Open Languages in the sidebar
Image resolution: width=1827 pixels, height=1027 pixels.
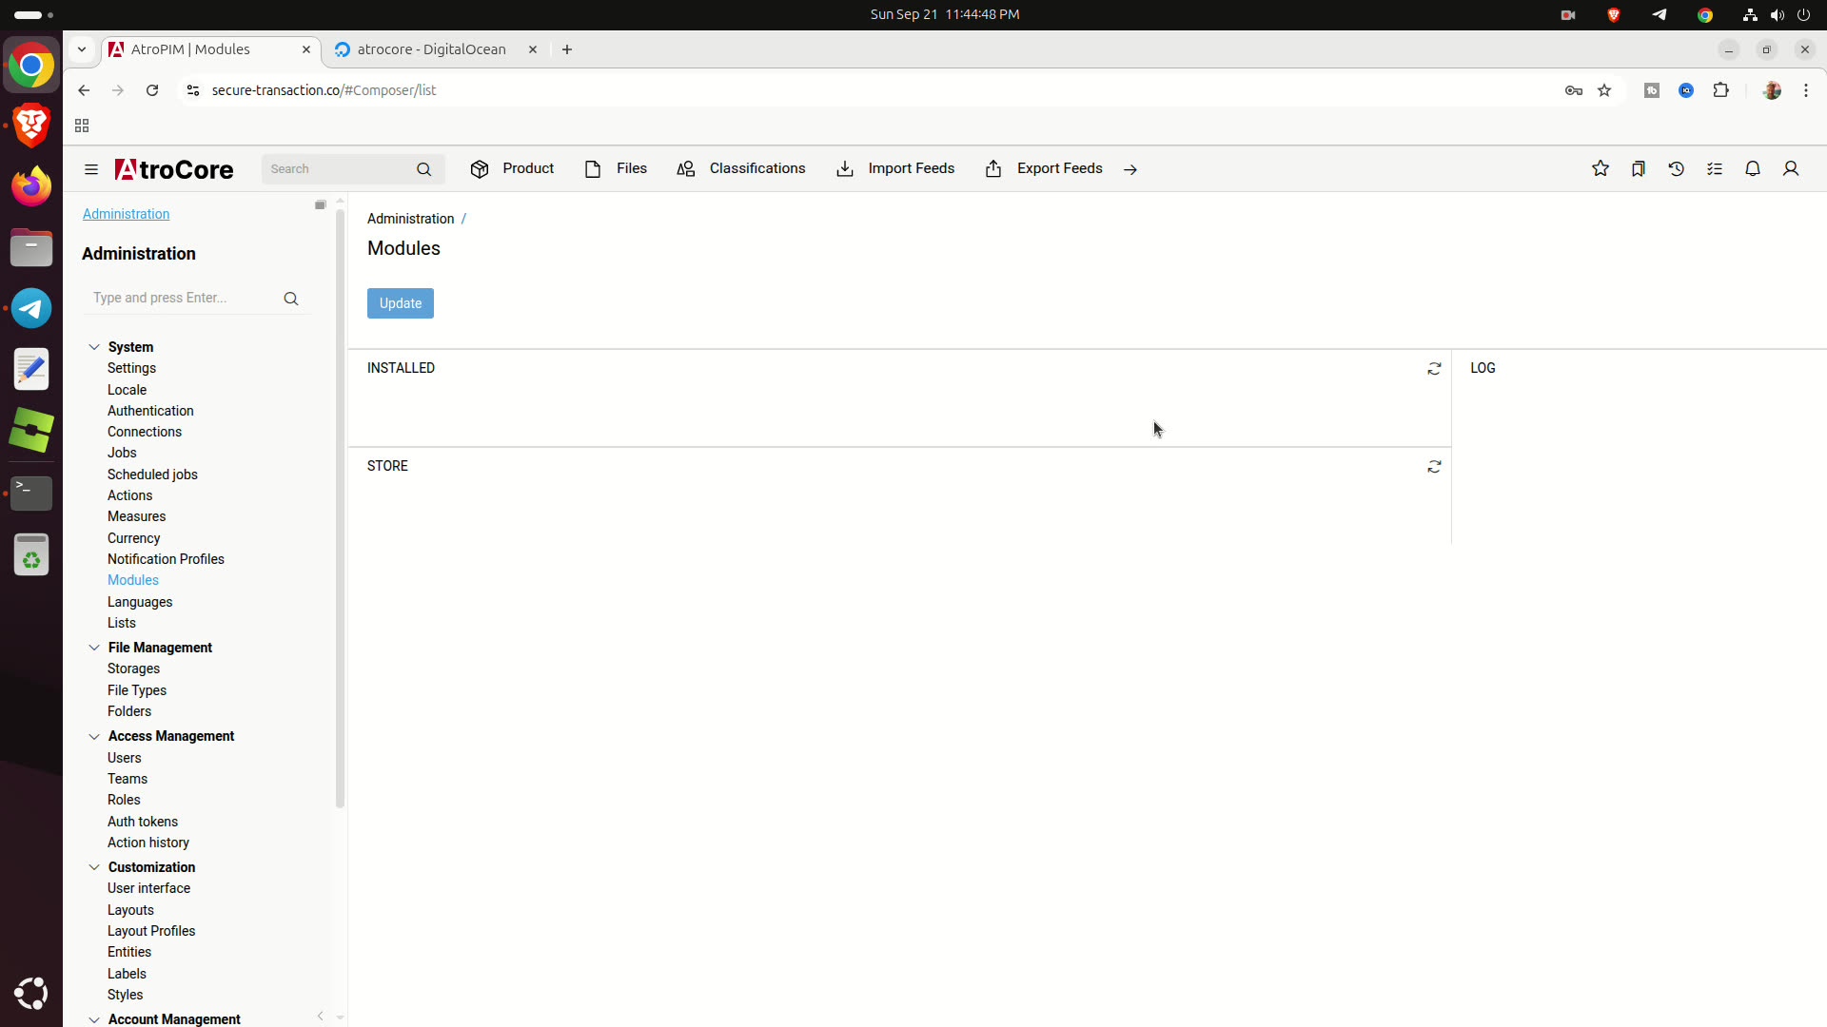[140, 602]
